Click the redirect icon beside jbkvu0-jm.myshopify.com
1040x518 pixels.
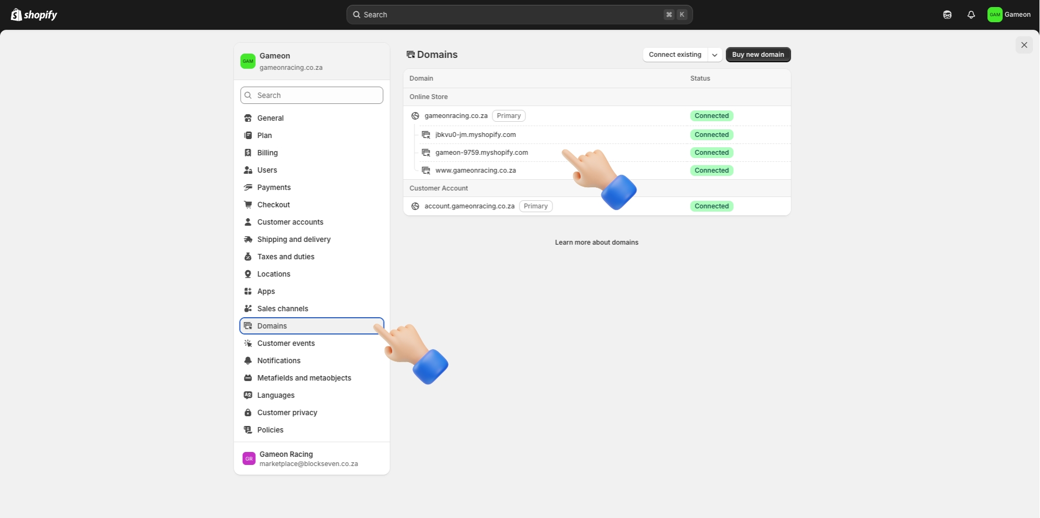tap(426, 134)
